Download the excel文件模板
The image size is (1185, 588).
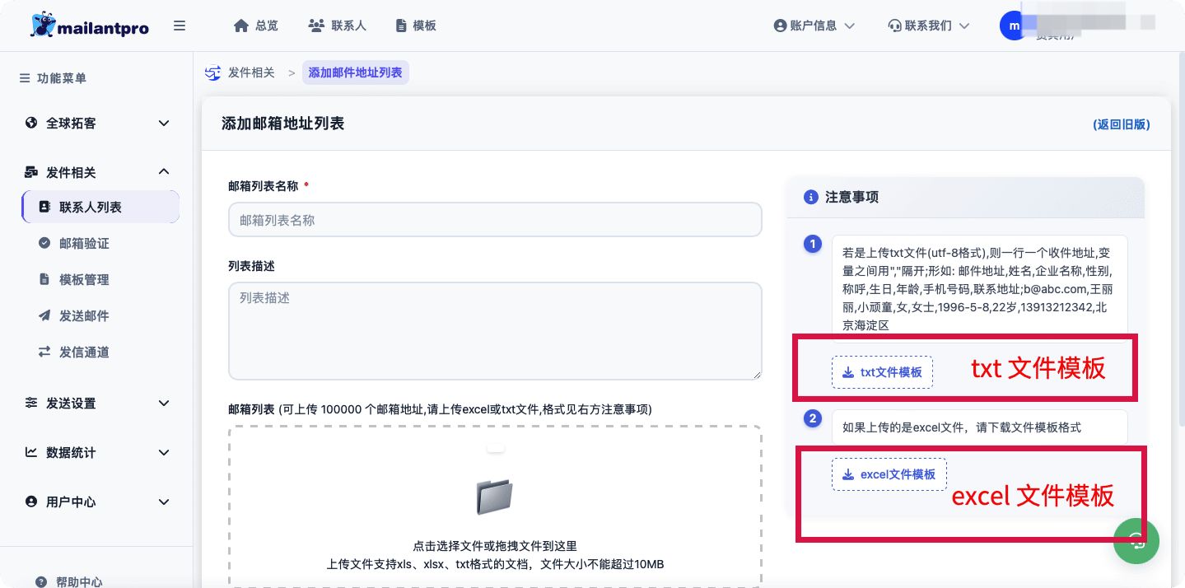[889, 474]
